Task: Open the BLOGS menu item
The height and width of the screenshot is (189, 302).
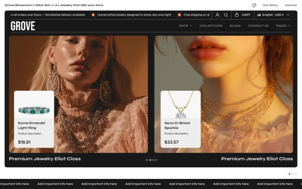Action: (235, 26)
